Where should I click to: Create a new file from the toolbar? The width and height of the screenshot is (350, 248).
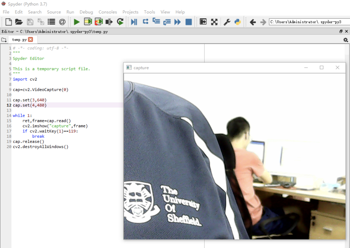coord(8,22)
